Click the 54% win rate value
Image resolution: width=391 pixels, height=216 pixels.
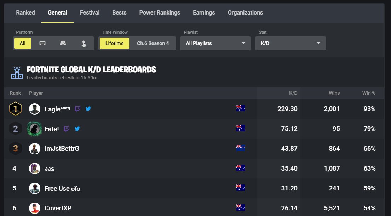click(369, 208)
